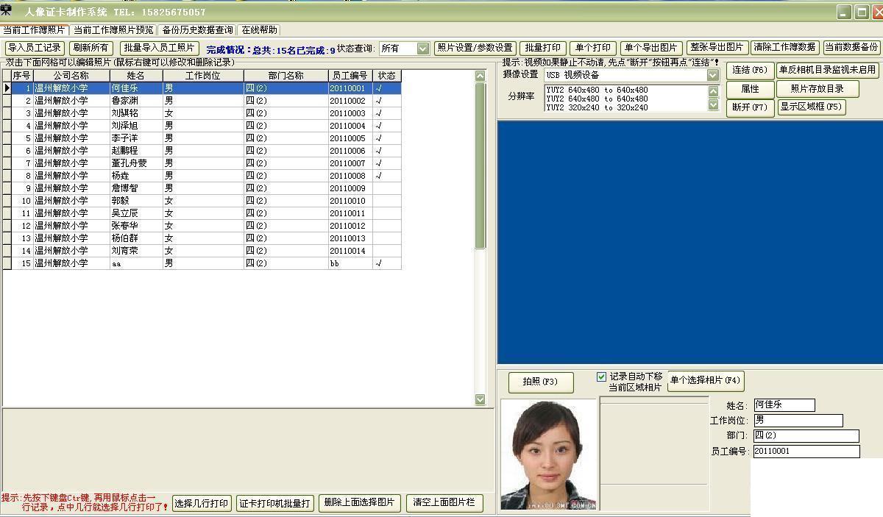Select the row named 杨伯群
Image resolution: width=883 pixels, height=517 pixels.
202,238
